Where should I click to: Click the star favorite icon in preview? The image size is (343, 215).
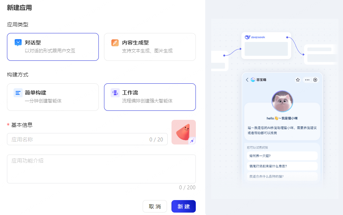298,80
